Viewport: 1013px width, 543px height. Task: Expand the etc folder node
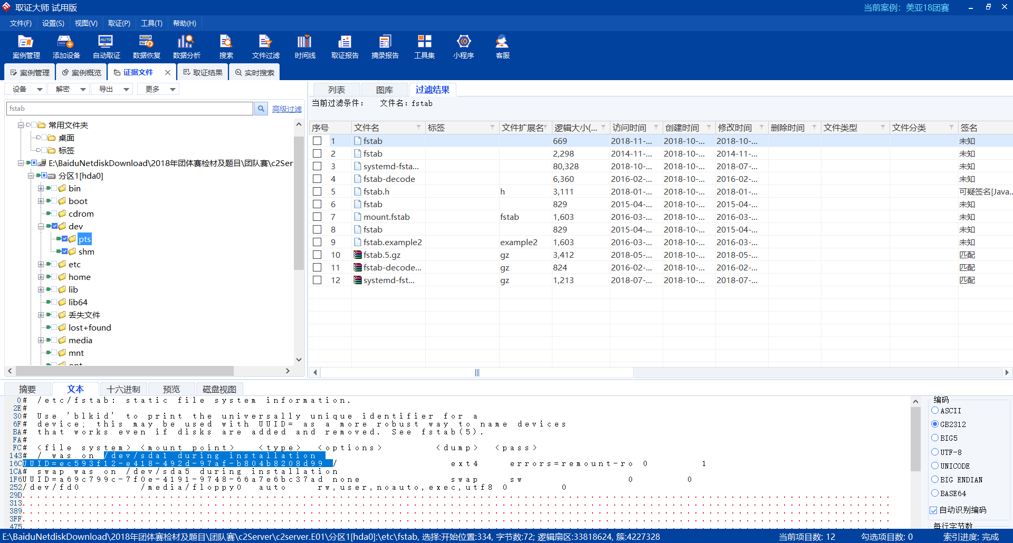point(41,264)
